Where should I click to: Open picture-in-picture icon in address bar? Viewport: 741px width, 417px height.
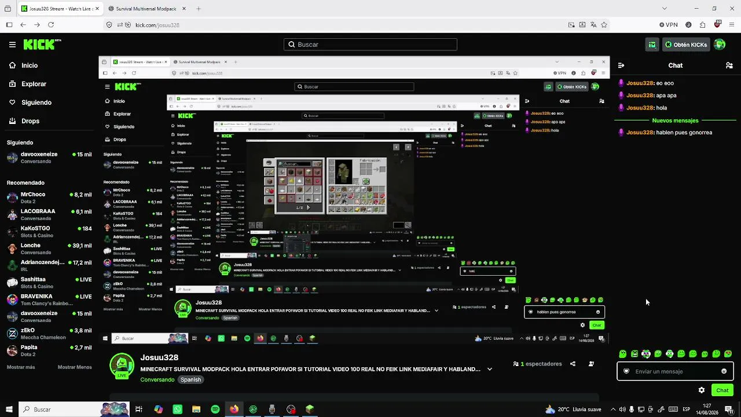pyautogui.click(x=571, y=25)
